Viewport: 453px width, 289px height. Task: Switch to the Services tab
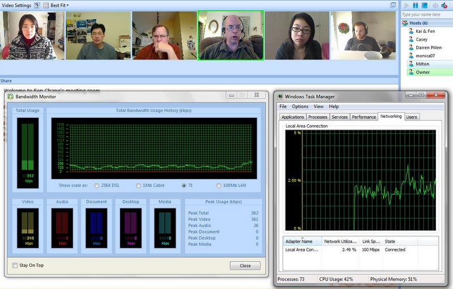point(339,117)
